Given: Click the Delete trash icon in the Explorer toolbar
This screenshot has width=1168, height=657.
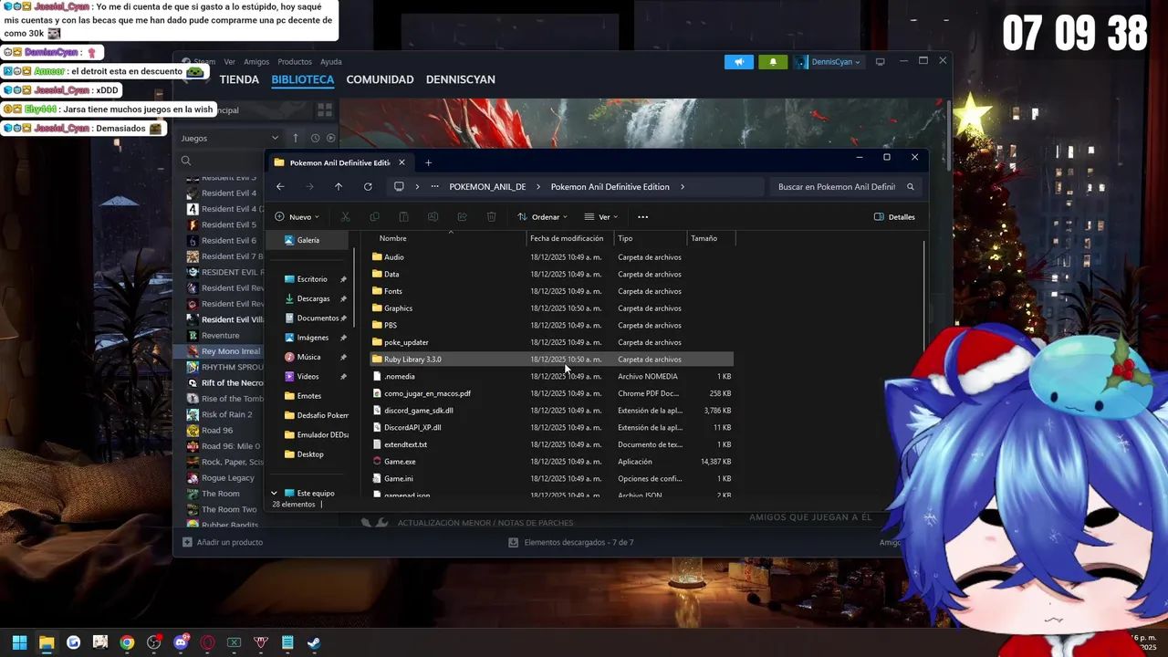Looking at the screenshot, I should [491, 216].
